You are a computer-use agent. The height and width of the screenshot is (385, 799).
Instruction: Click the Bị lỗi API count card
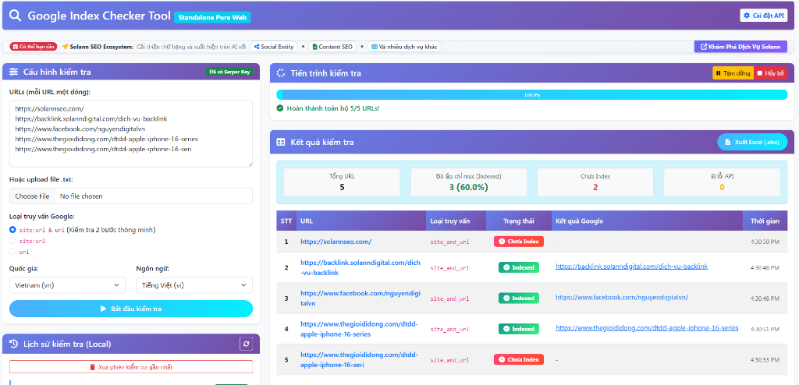(x=722, y=182)
